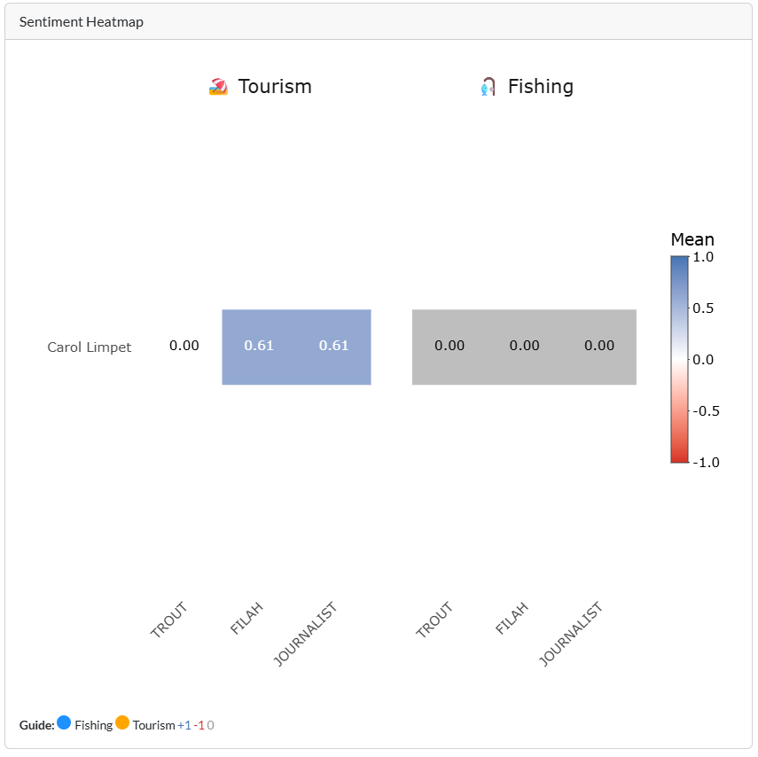Click the FILAH axis label under Tourism

coord(246,618)
